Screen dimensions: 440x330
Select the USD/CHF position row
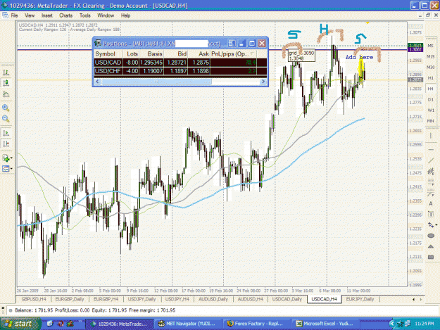pos(180,71)
